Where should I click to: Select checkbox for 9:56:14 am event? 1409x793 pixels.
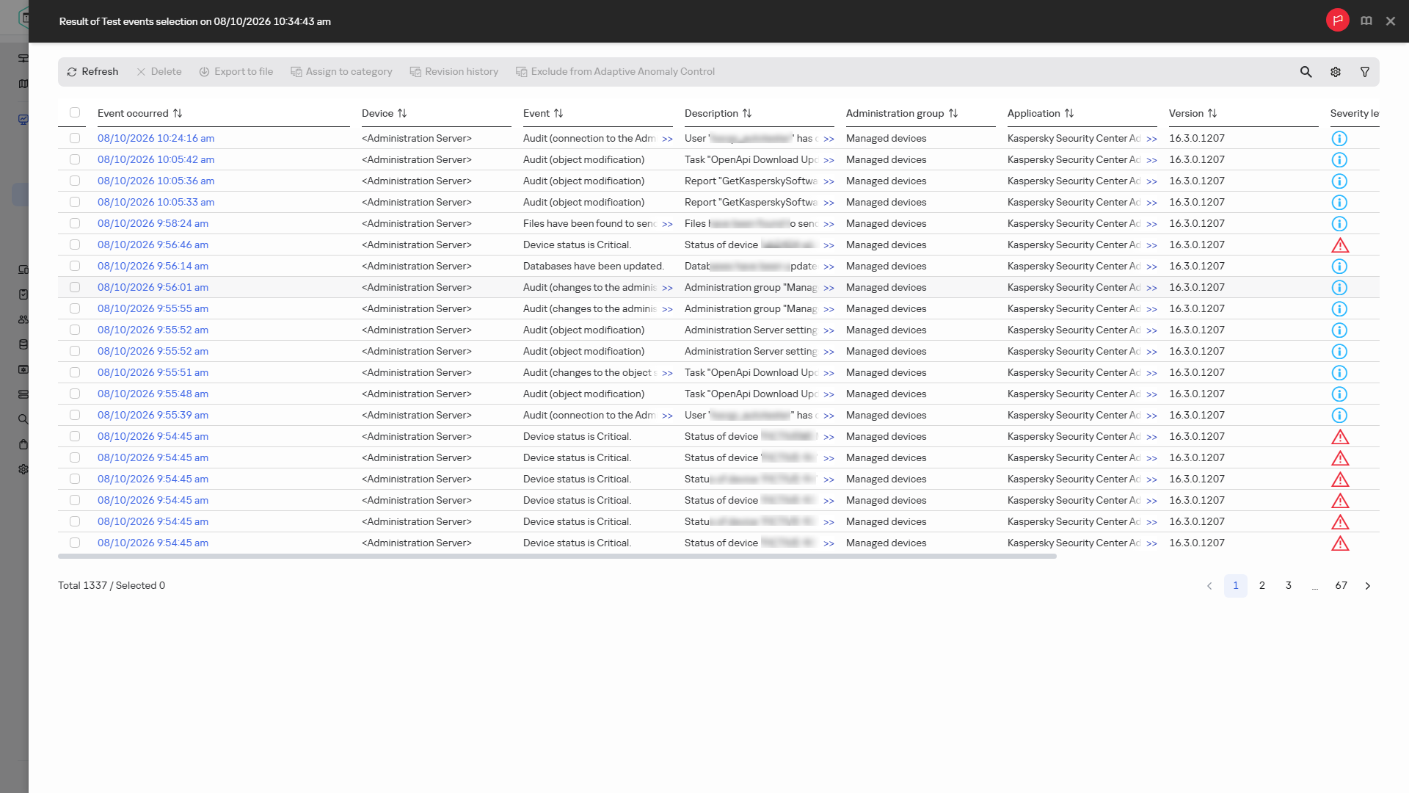pos(75,266)
